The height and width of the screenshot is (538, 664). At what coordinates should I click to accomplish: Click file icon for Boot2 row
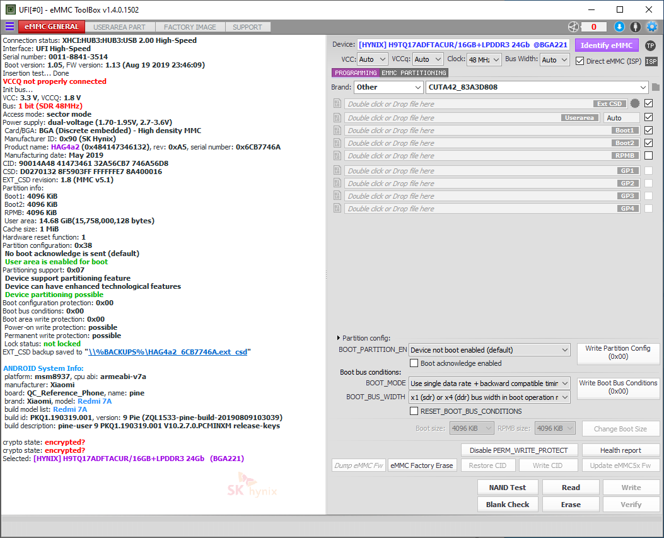tap(337, 143)
